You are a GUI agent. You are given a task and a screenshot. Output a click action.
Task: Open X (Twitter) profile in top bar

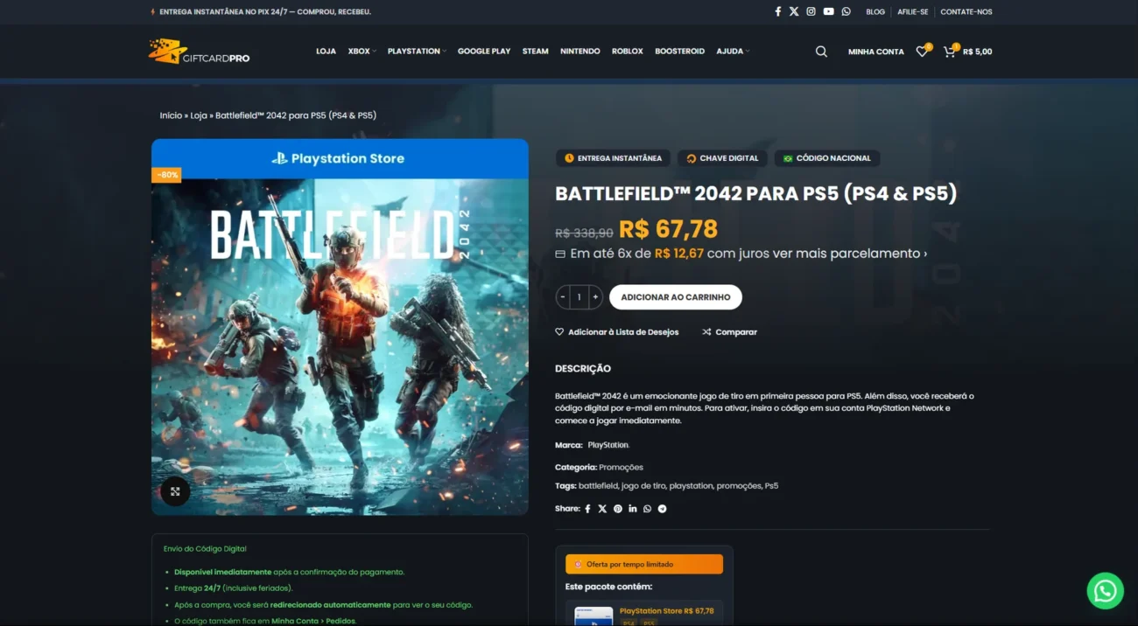pyautogui.click(x=794, y=11)
